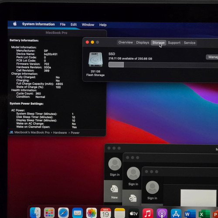Open Calendar showing MAR 19

pos(106,213)
